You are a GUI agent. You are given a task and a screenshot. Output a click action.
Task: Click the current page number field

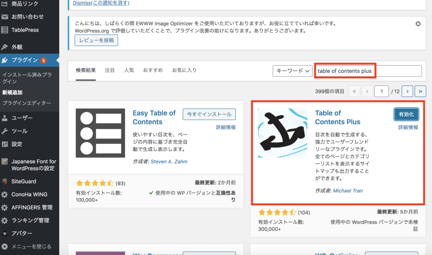[x=381, y=91]
